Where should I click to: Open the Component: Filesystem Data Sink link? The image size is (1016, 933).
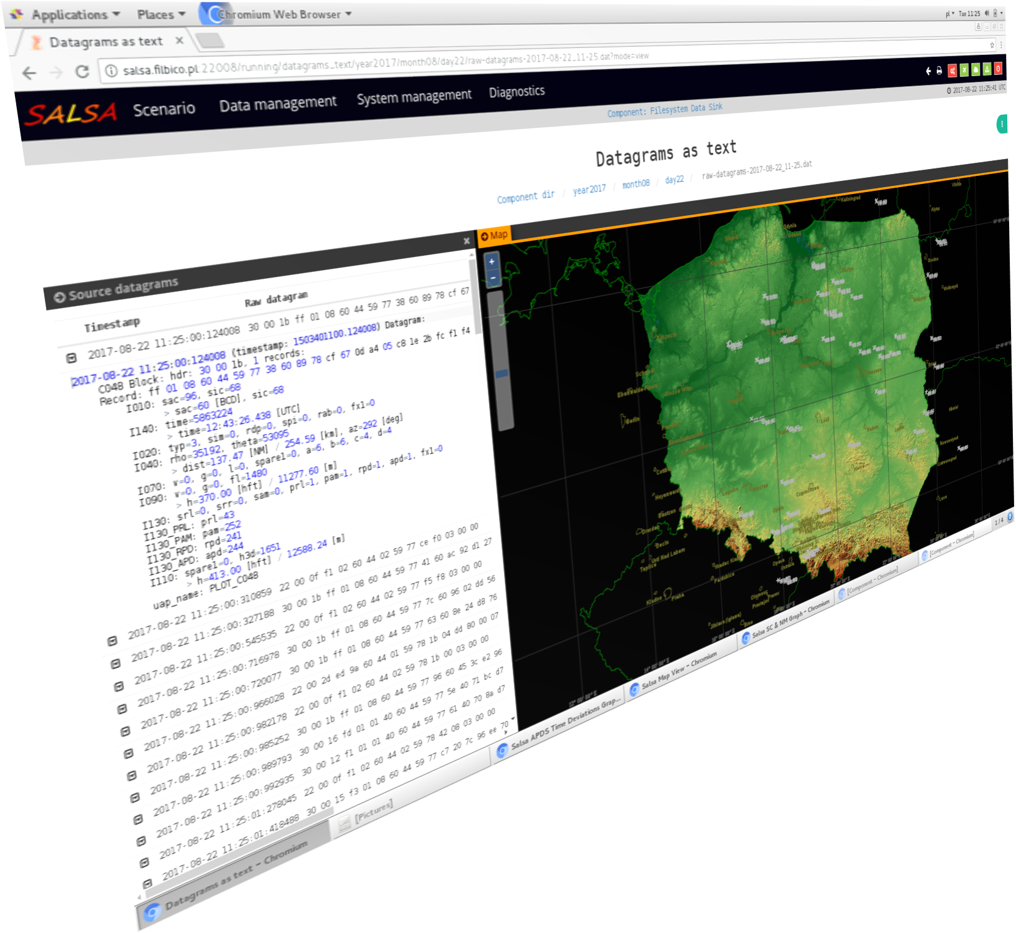664,110
